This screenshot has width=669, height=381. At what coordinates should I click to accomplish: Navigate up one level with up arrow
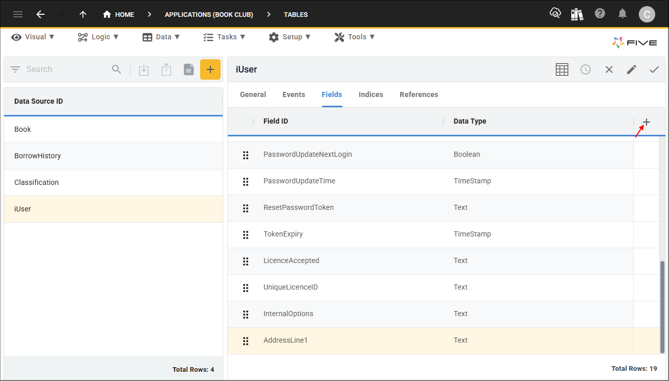[x=83, y=14]
